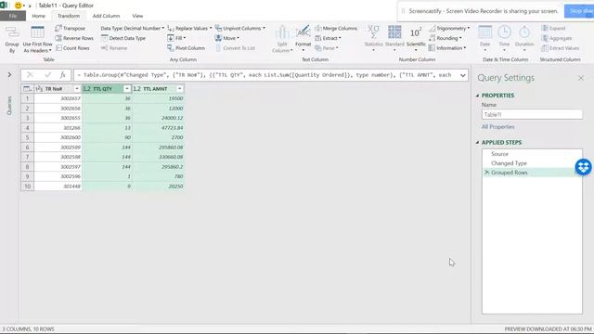Open Replace Values

pos(189,29)
